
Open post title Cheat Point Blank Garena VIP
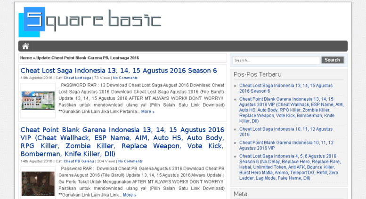[122, 142]
